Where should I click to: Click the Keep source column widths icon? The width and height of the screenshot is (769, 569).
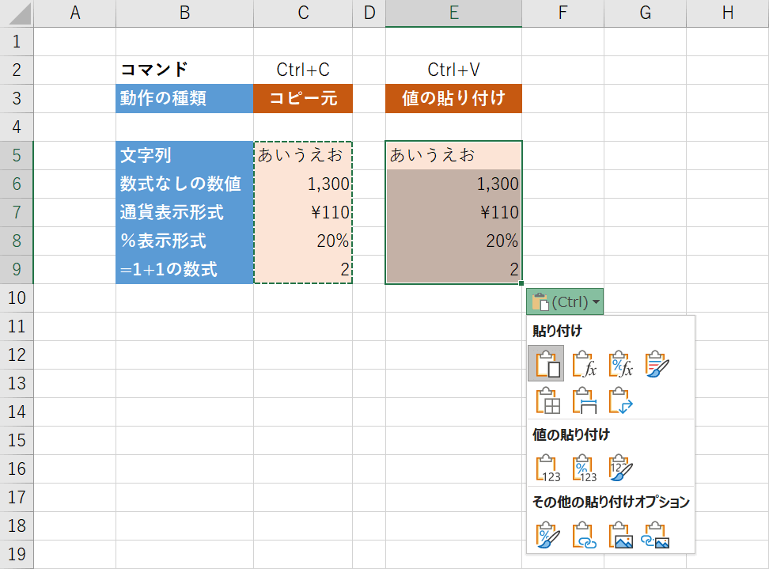coord(583,401)
